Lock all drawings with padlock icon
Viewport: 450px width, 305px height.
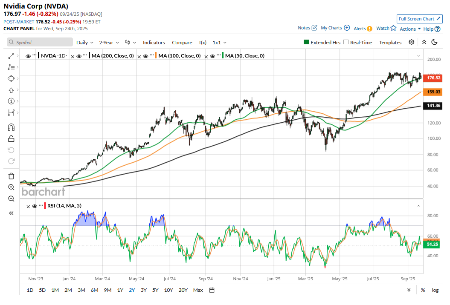11,139
